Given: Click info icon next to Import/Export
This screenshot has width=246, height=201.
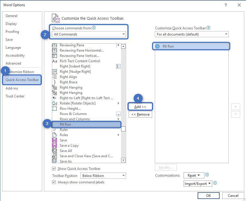Looking at the screenshot, I should (215, 183).
